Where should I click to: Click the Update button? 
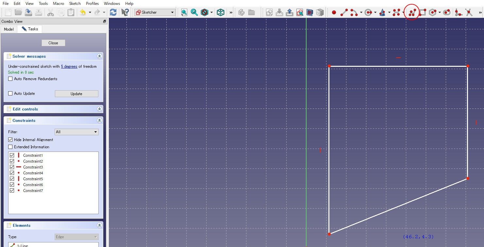tap(76, 94)
